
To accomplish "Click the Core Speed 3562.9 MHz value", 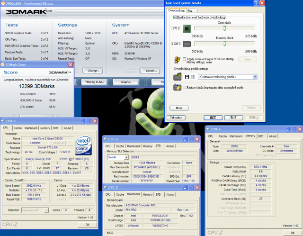I will pos(34,185).
